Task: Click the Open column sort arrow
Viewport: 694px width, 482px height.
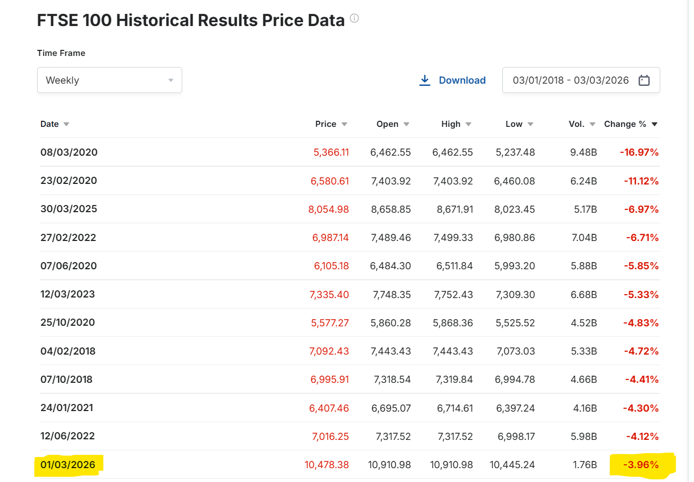Action: [x=406, y=124]
